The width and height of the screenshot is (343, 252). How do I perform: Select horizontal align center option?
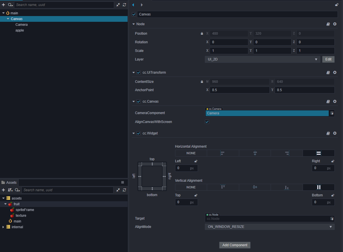click(255, 153)
